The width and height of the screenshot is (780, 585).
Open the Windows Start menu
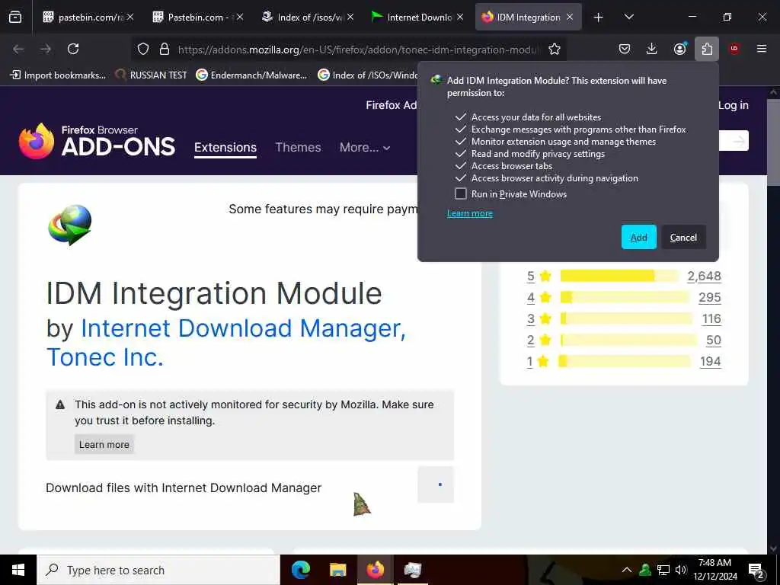pyautogui.click(x=18, y=570)
